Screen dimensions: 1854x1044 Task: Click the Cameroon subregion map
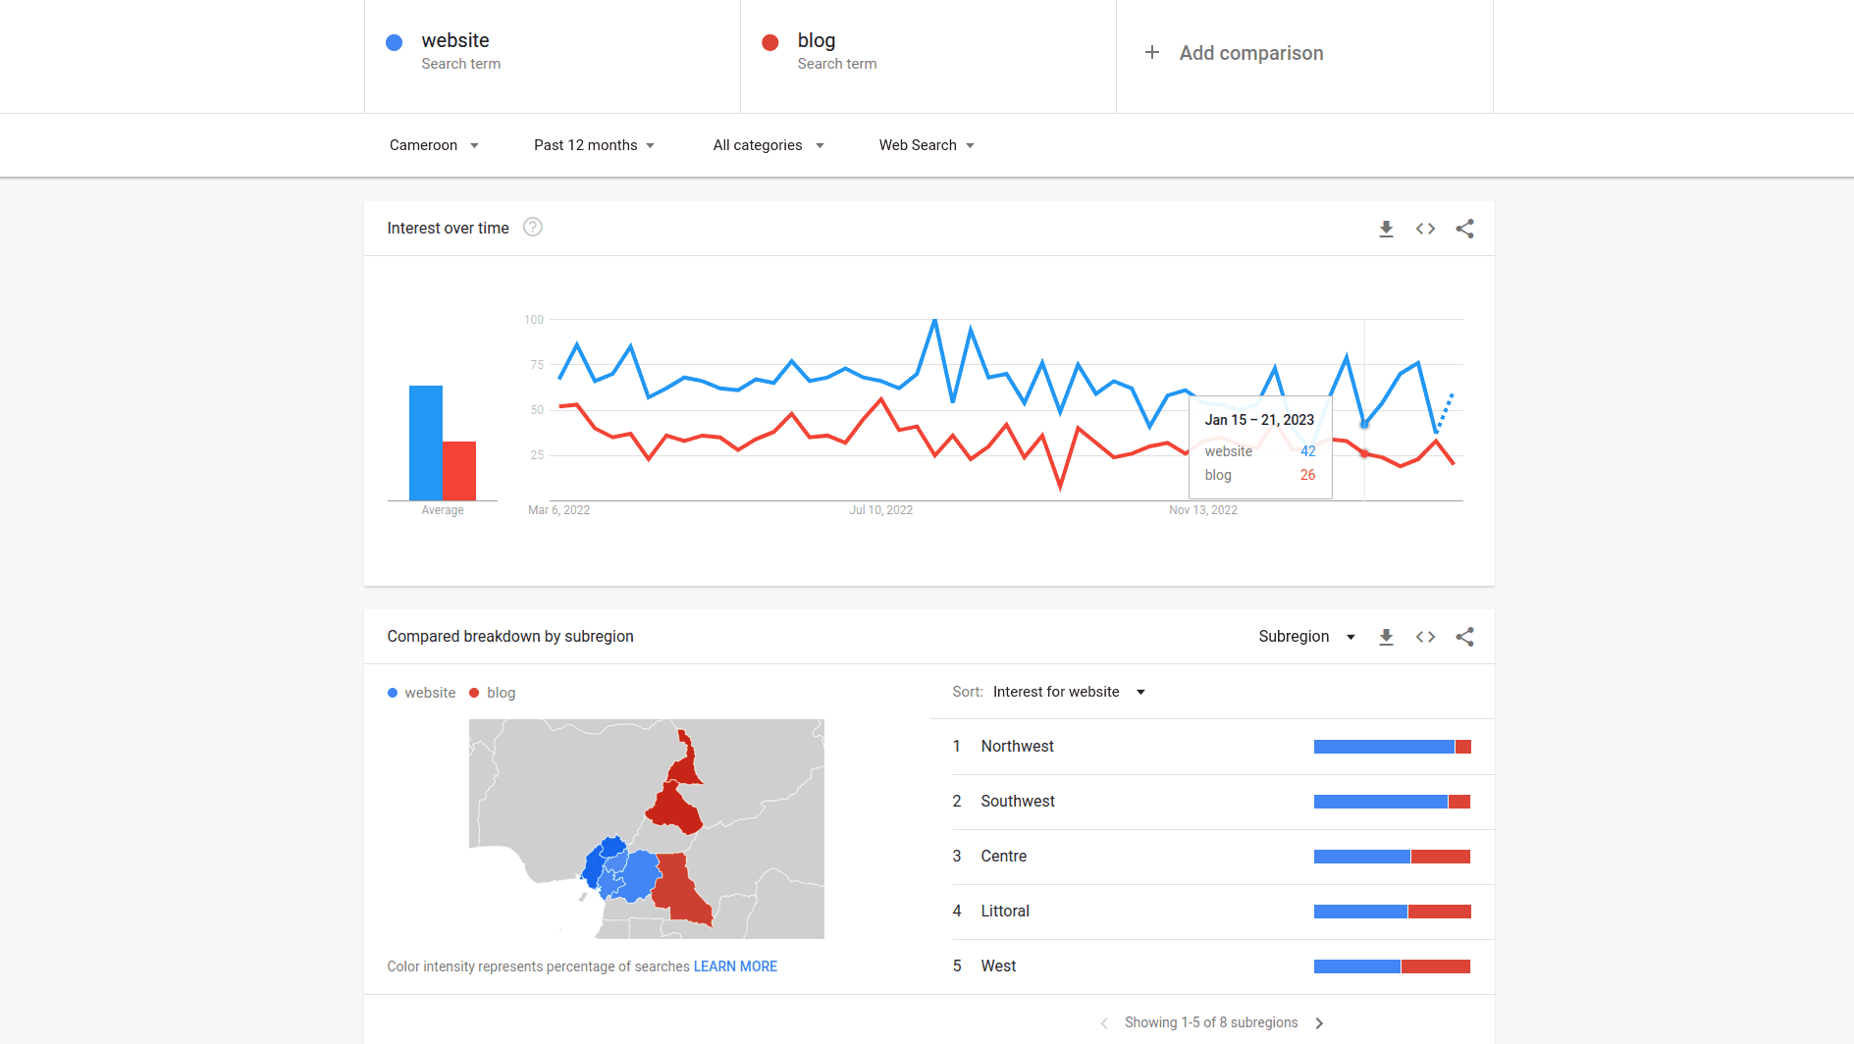[x=647, y=829]
